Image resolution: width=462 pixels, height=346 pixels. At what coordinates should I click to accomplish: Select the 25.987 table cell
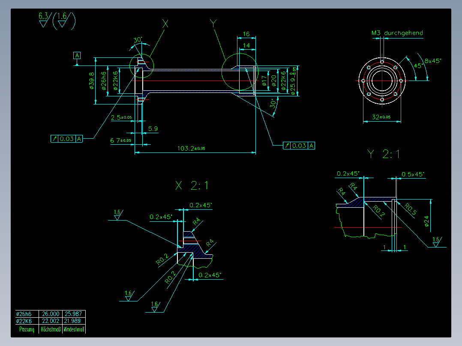73,314
